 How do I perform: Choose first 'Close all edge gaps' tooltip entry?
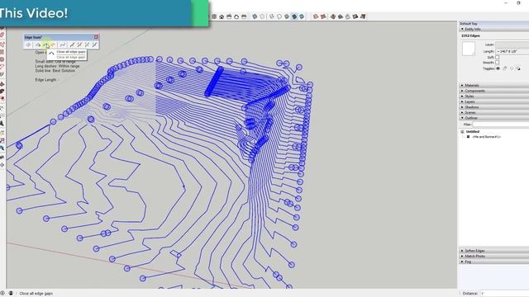(71, 52)
